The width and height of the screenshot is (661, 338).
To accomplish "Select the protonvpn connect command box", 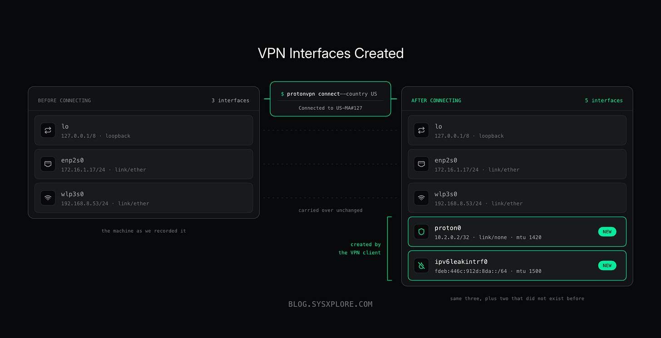I will (330, 99).
